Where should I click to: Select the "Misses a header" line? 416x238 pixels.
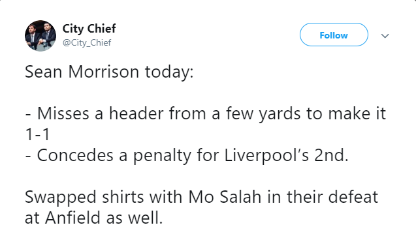tap(205, 114)
